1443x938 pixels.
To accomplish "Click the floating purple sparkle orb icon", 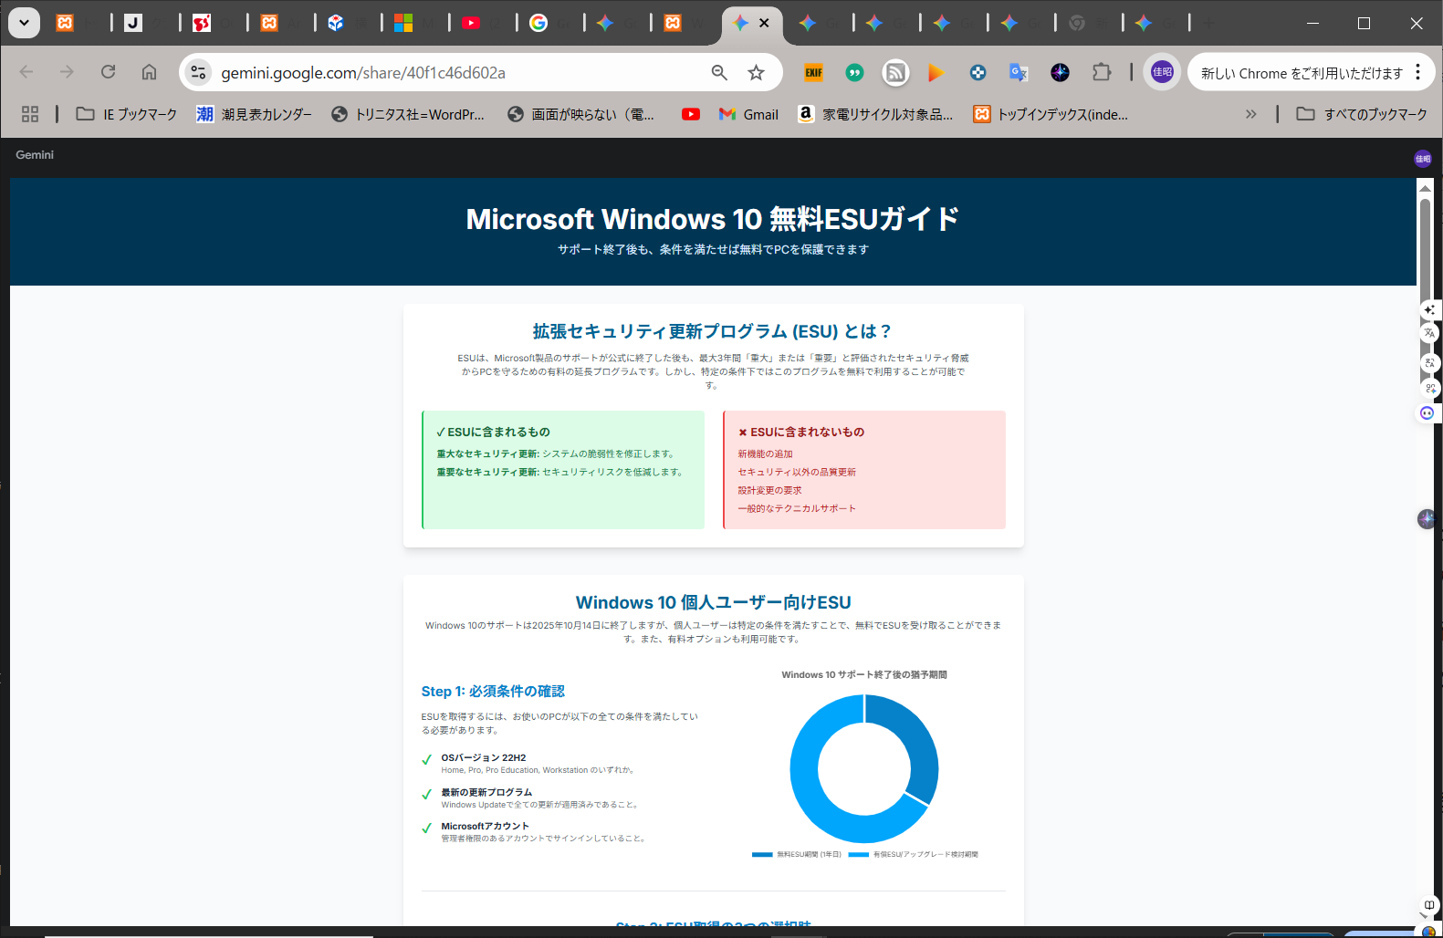I will tap(1427, 519).
